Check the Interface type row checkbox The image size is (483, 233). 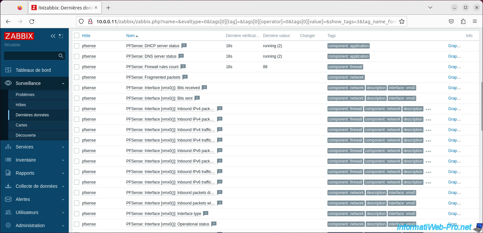(77, 214)
